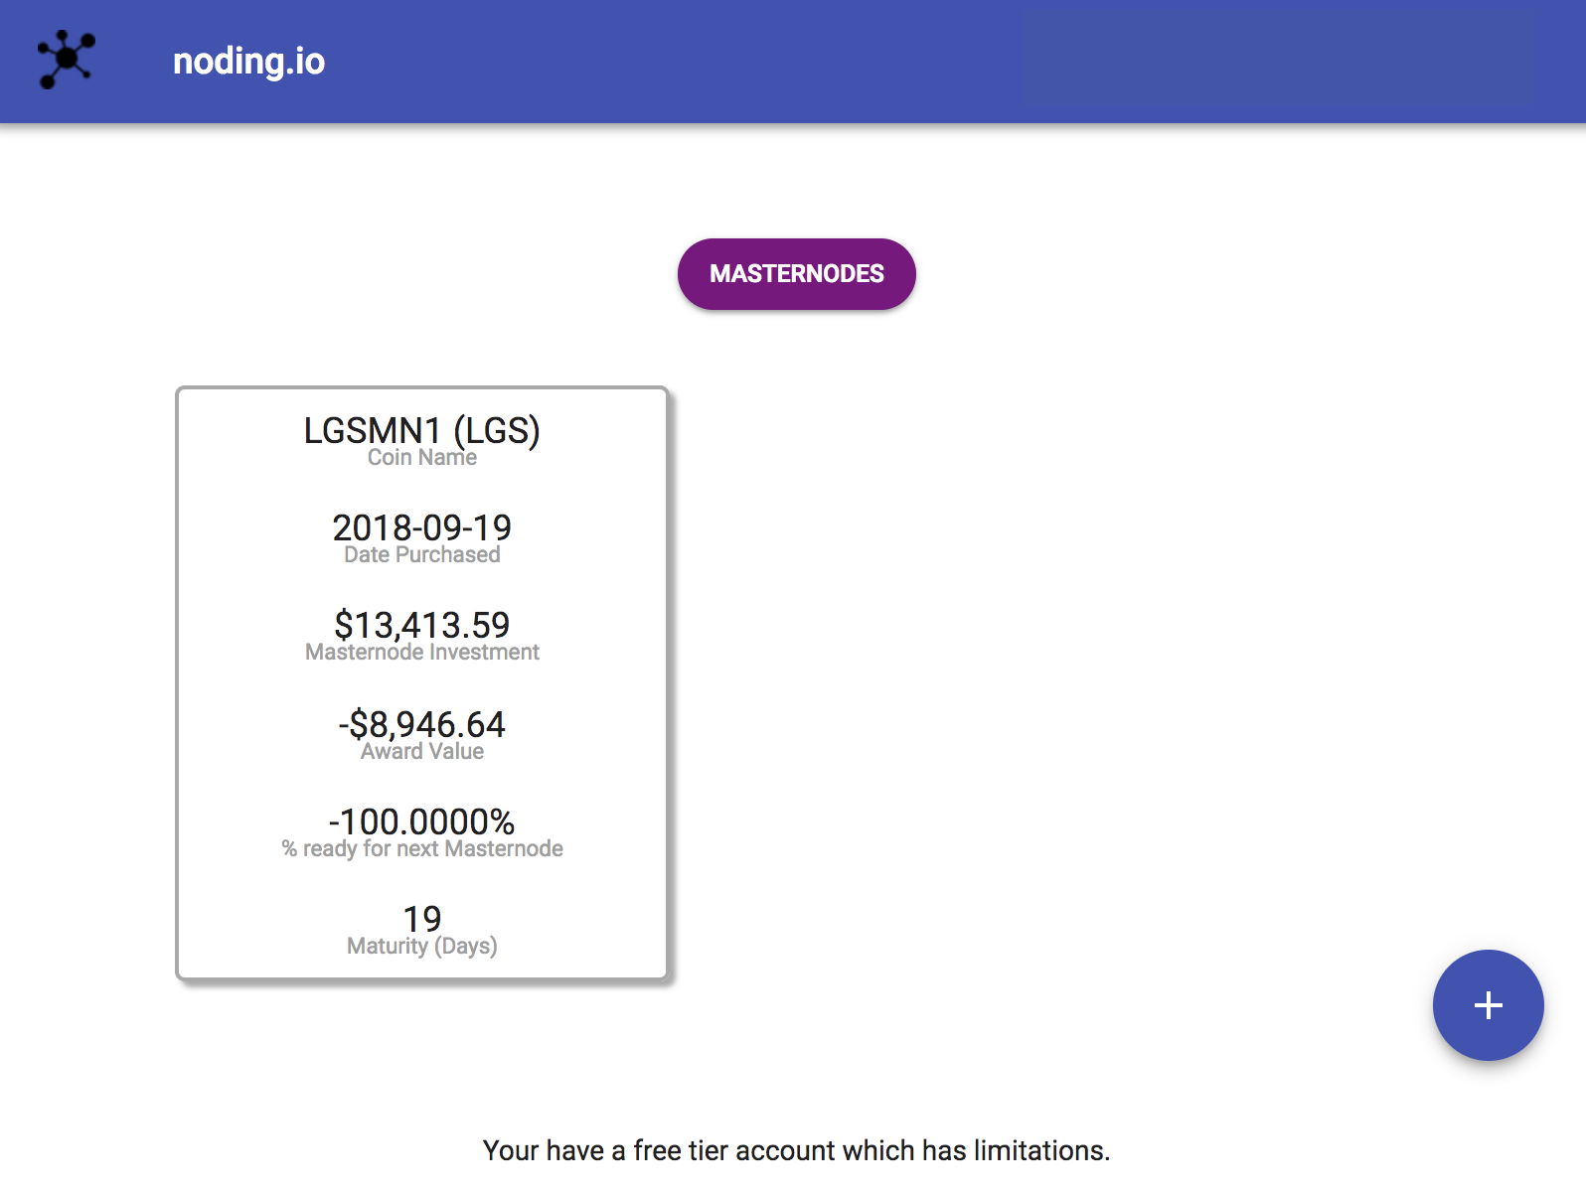Image resolution: width=1586 pixels, height=1194 pixels.
Task: Click the free tier account limitations message
Action: point(795,1150)
